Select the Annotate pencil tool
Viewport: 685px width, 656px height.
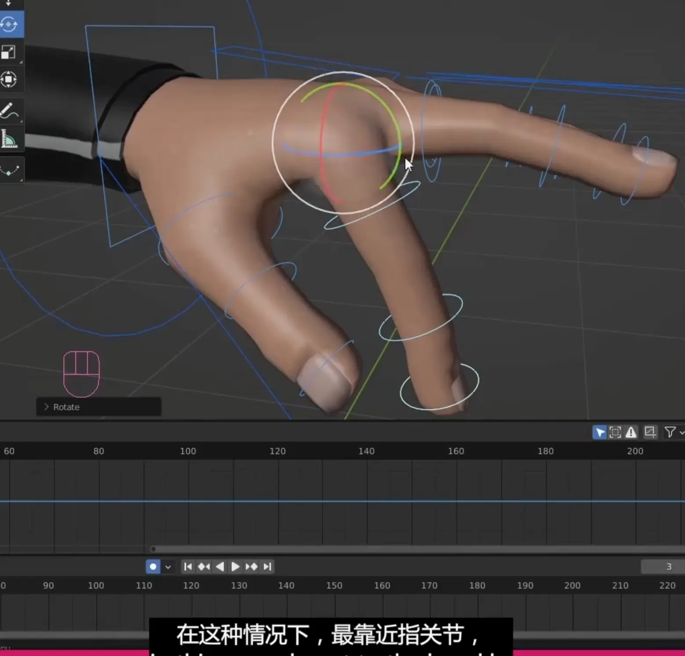(10, 111)
